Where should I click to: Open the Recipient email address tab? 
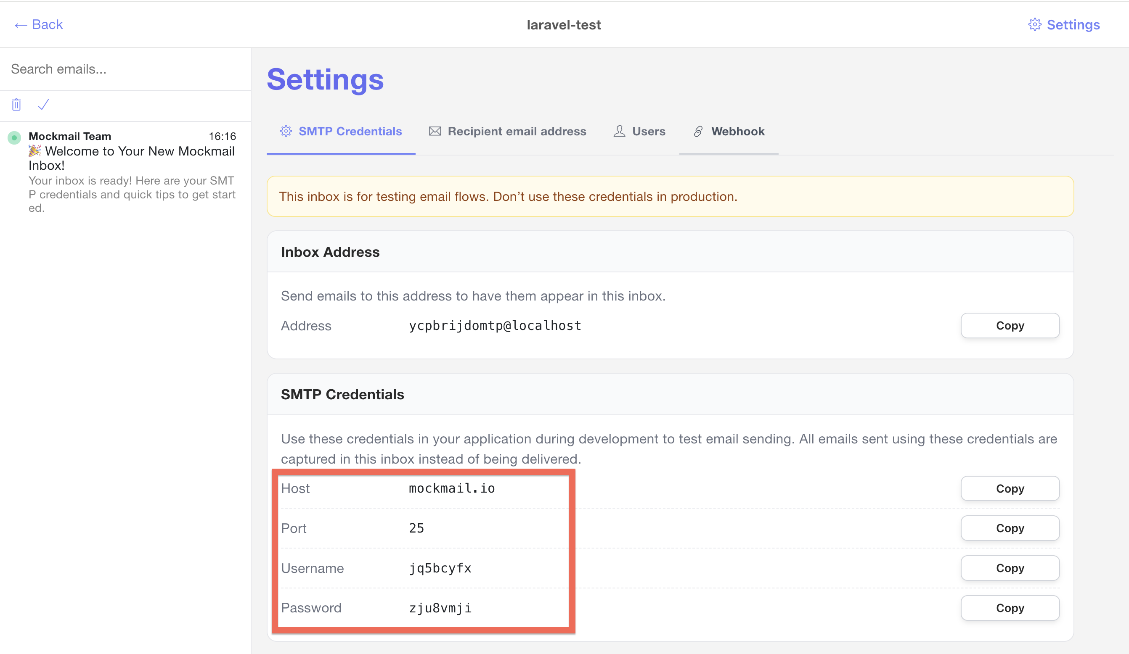[x=517, y=131]
